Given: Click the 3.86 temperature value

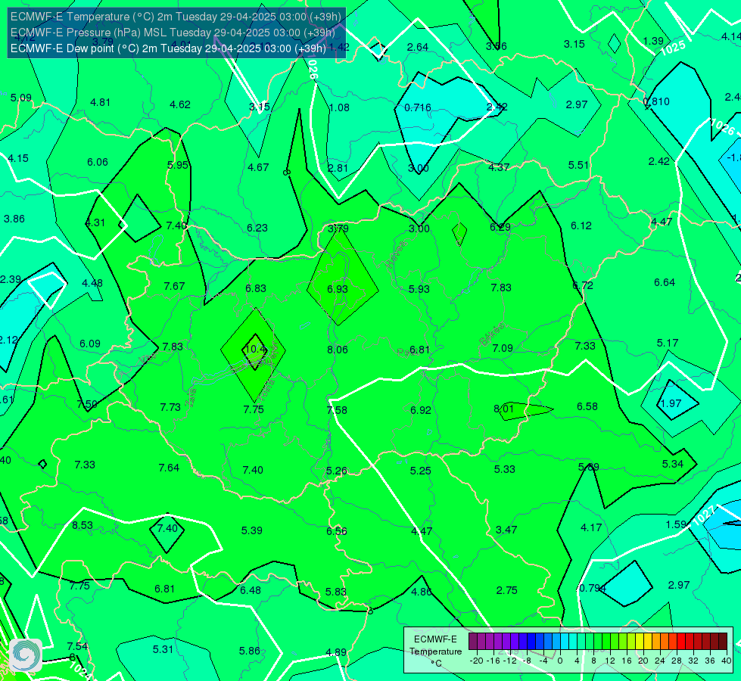Looking at the screenshot, I should [x=14, y=219].
